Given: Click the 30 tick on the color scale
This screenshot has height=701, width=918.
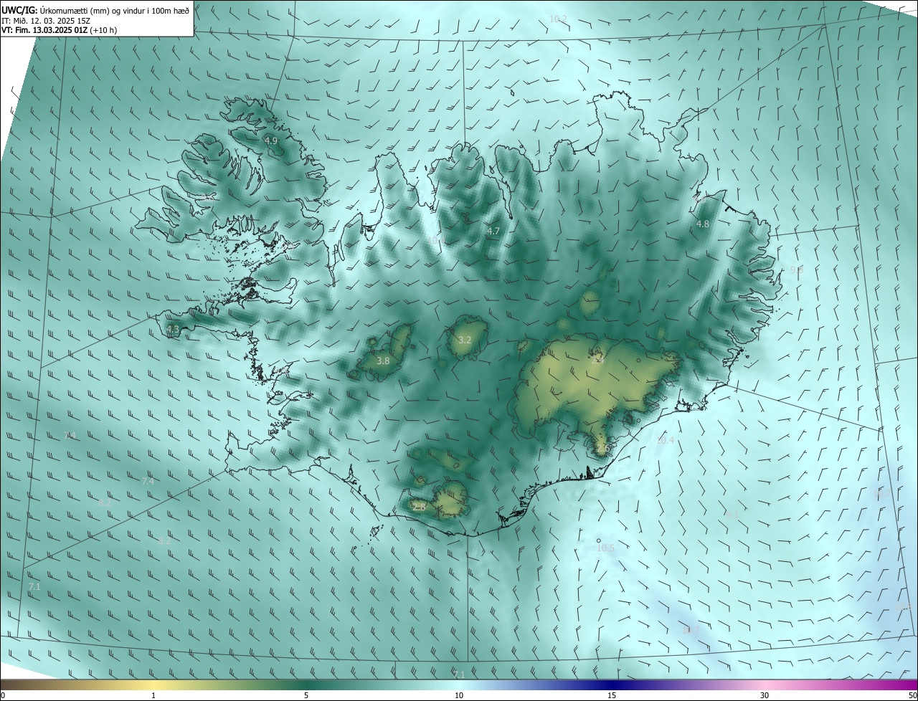Looking at the screenshot, I should click(765, 695).
